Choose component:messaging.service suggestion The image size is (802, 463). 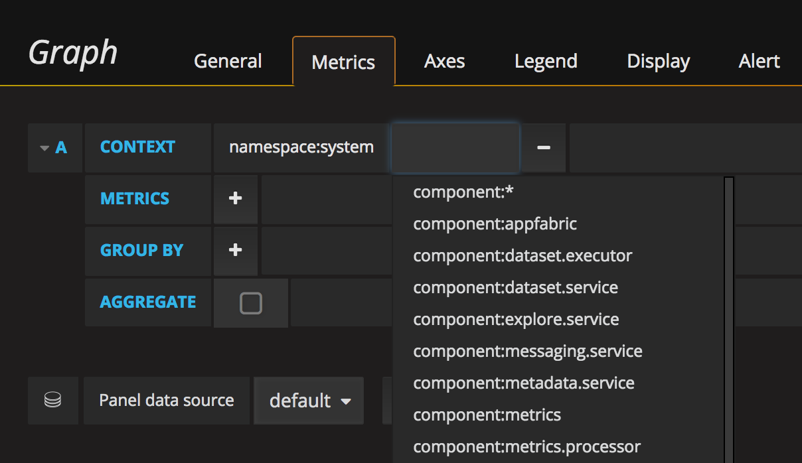527,351
